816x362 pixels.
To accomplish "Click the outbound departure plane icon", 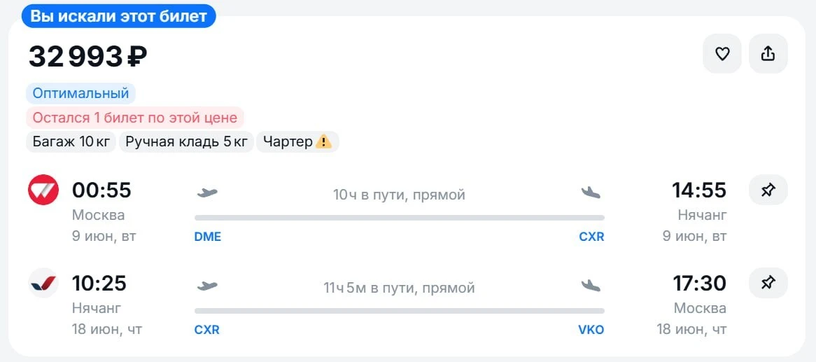I will (207, 193).
